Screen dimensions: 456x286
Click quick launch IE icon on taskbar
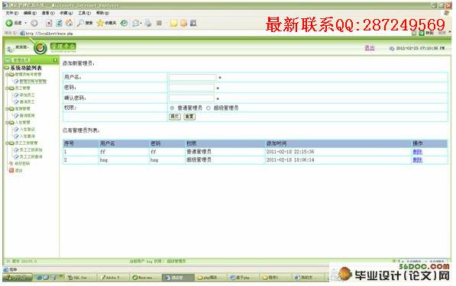tap(40, 278)
